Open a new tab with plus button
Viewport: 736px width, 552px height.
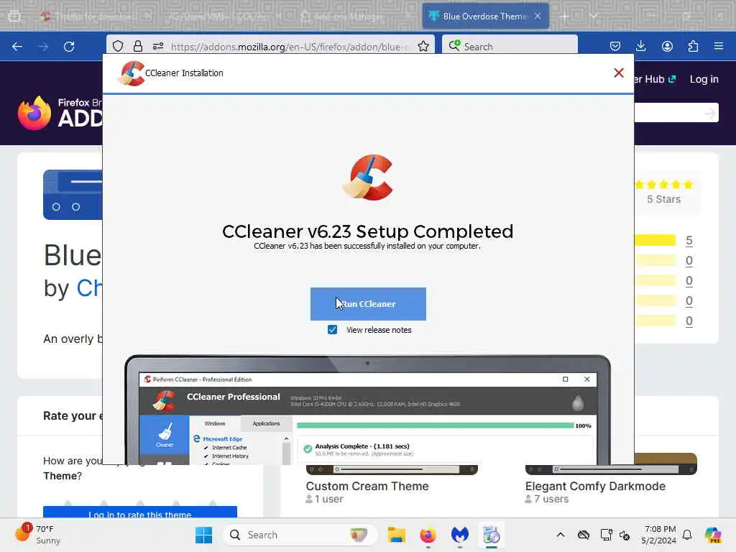tap(565, 17)
